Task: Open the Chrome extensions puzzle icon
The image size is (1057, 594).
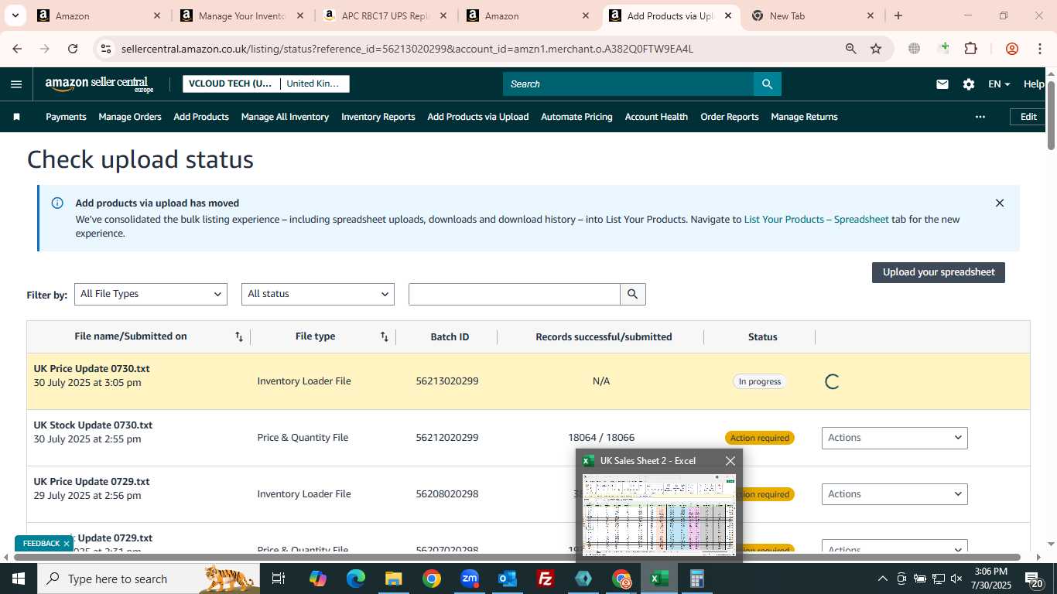Action: [x=970, y=49]
